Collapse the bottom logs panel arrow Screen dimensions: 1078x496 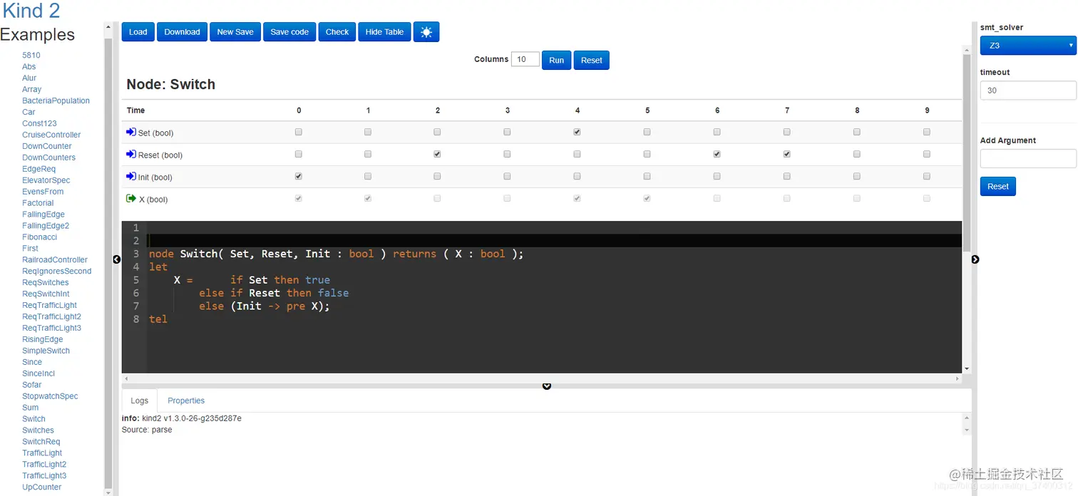coord(547,386)
